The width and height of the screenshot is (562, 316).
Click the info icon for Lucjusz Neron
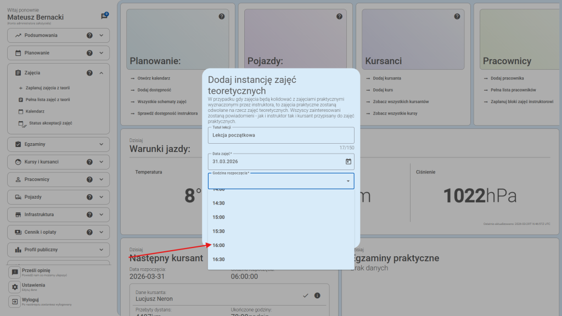click(x=317, y=296)
